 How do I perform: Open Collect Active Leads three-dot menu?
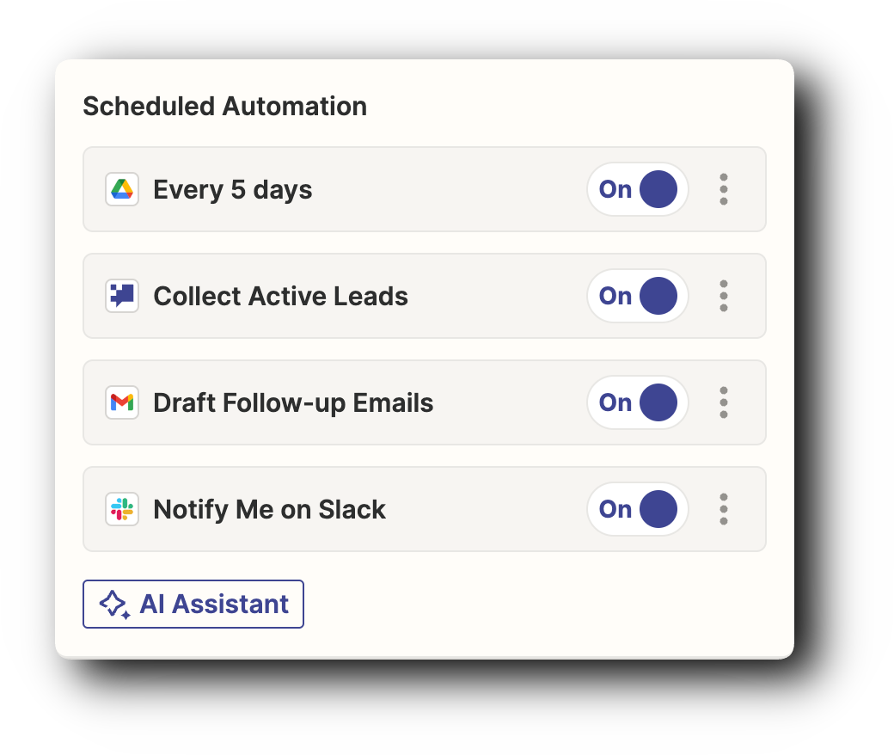(724, 296)
